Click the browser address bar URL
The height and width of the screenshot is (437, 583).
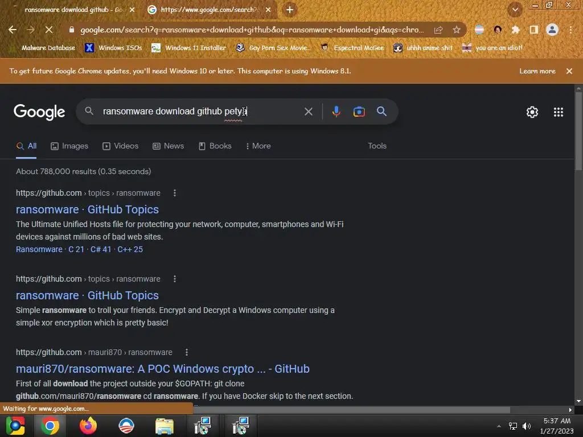[x=252, y=30]
